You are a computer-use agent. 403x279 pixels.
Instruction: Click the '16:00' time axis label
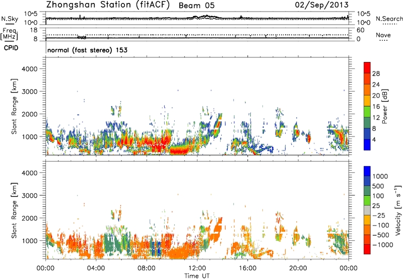(247, 268)
